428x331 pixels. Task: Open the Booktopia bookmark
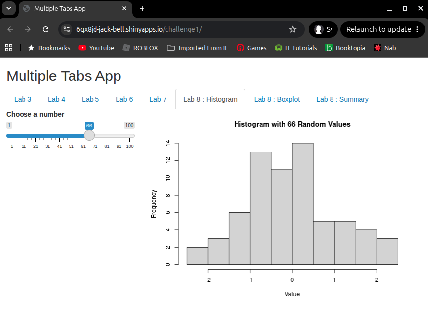345,48
